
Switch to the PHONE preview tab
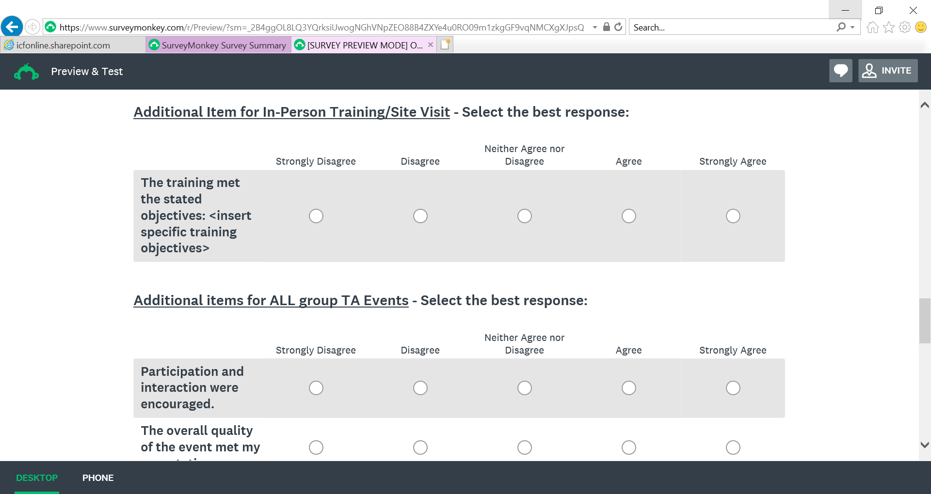pyautogui.click(x=98, y=478)
